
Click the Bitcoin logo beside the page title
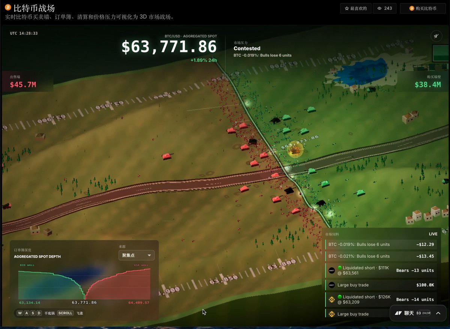[8, 7]
